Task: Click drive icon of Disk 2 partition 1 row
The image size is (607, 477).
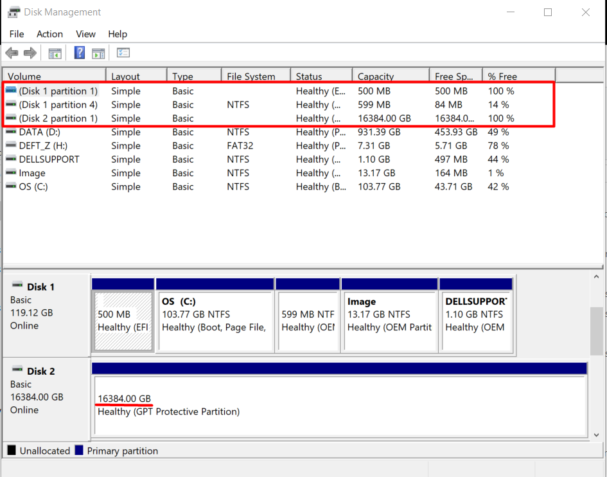Action: coord(11,118)
